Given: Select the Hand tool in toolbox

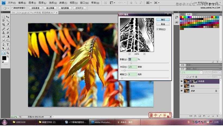Looking at the screenshot, I should coord(4,53).
